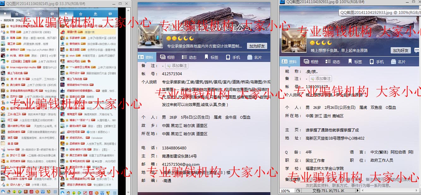Click email 412571504@qq.com
The height and width of the screenshot is (195, 421).
coord(181,164)
